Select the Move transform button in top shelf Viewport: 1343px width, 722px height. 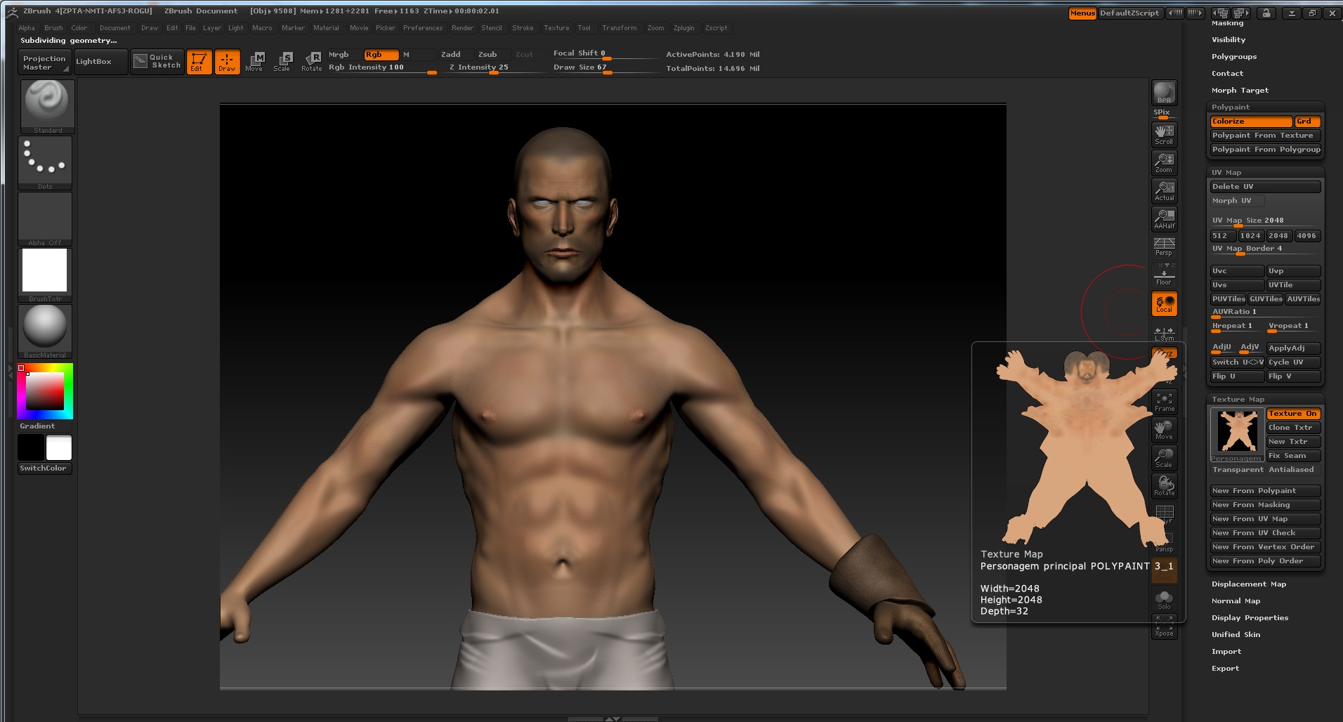point(254,62)
